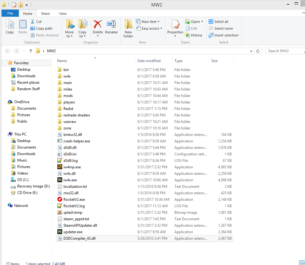Click the Paste shortcut option
Image resolution: width=305 pixels, height=265 pixels.
pyautogui.click(x=45, y=35)
